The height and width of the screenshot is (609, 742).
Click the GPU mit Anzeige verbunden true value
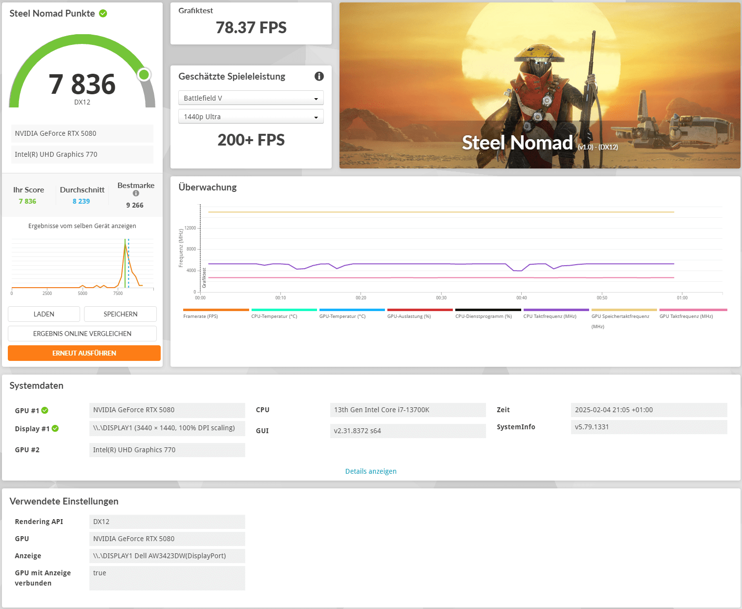167,578
